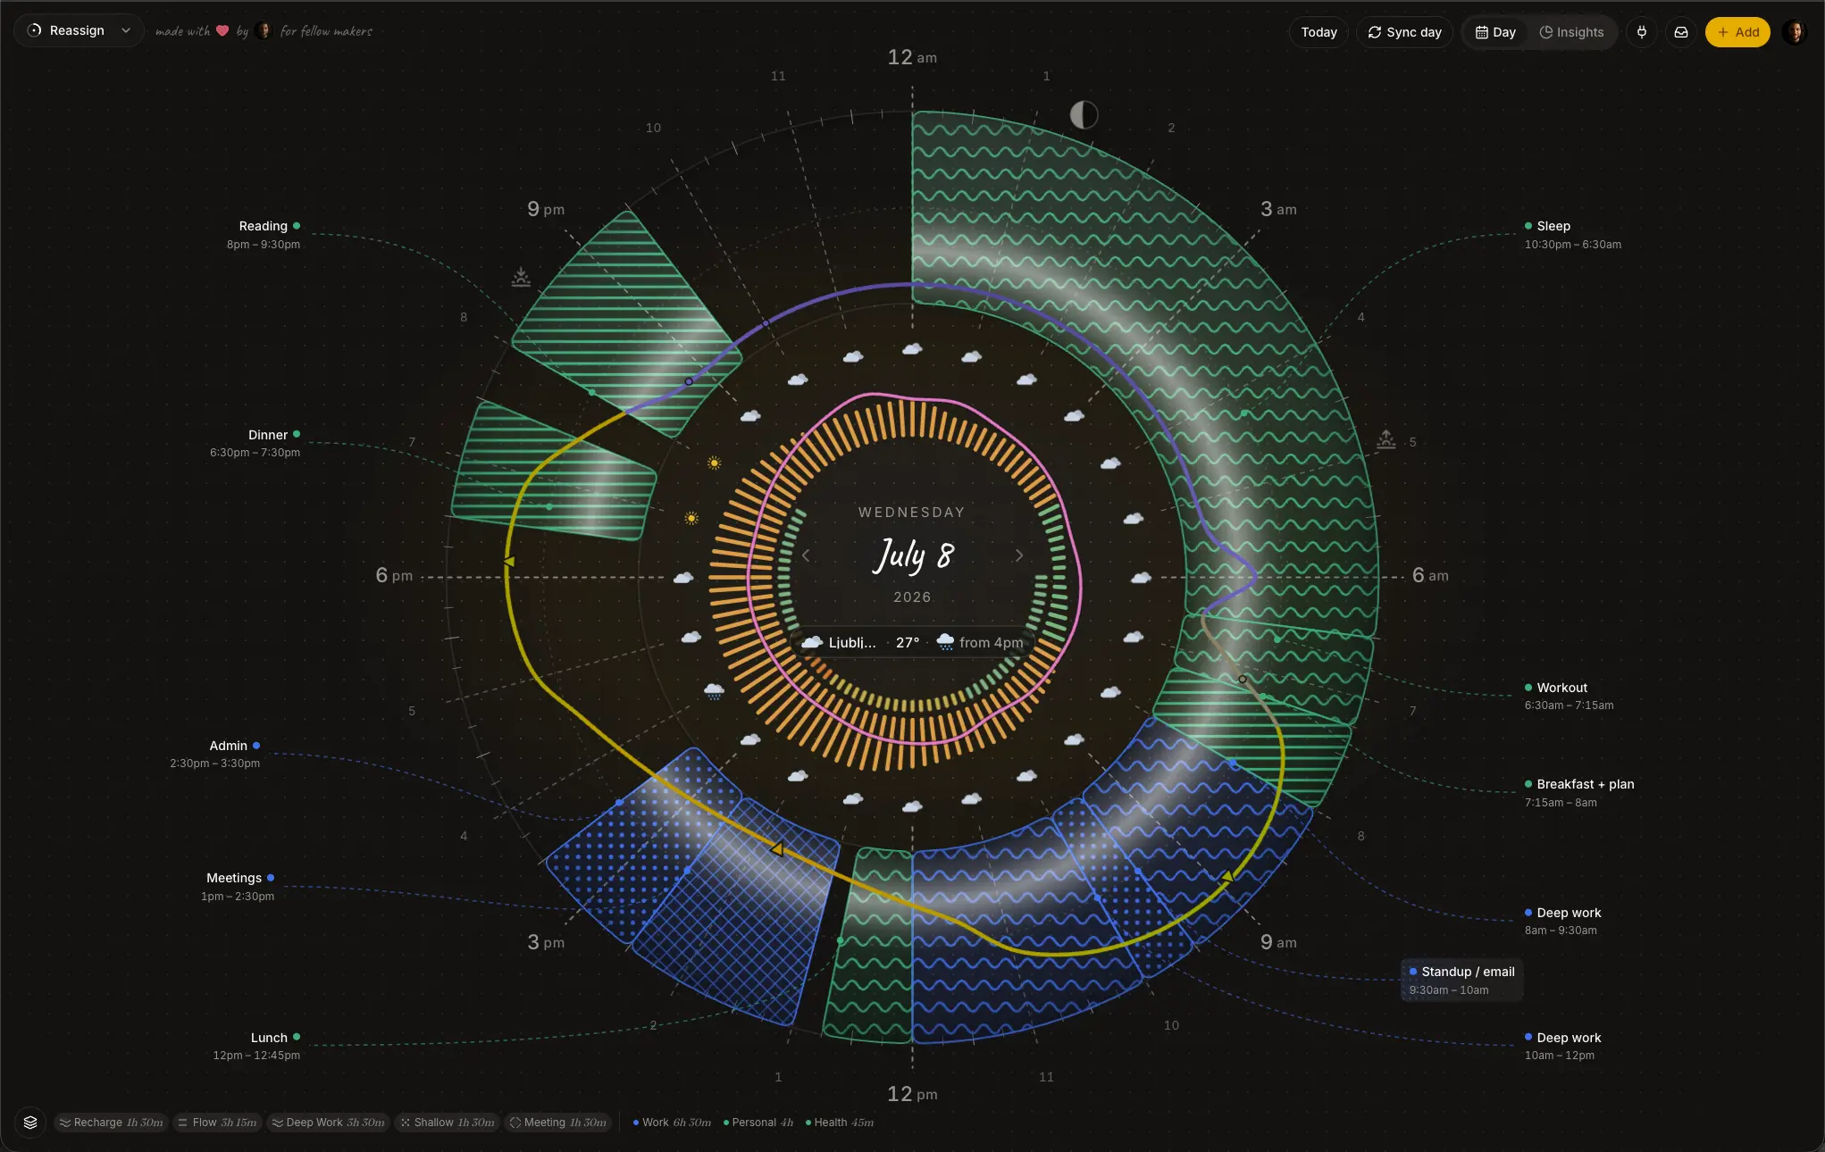The height and width of the screenshot is (1152, 1825).
Task: Click the heart icon in the tagline
Action: (222, 30)
